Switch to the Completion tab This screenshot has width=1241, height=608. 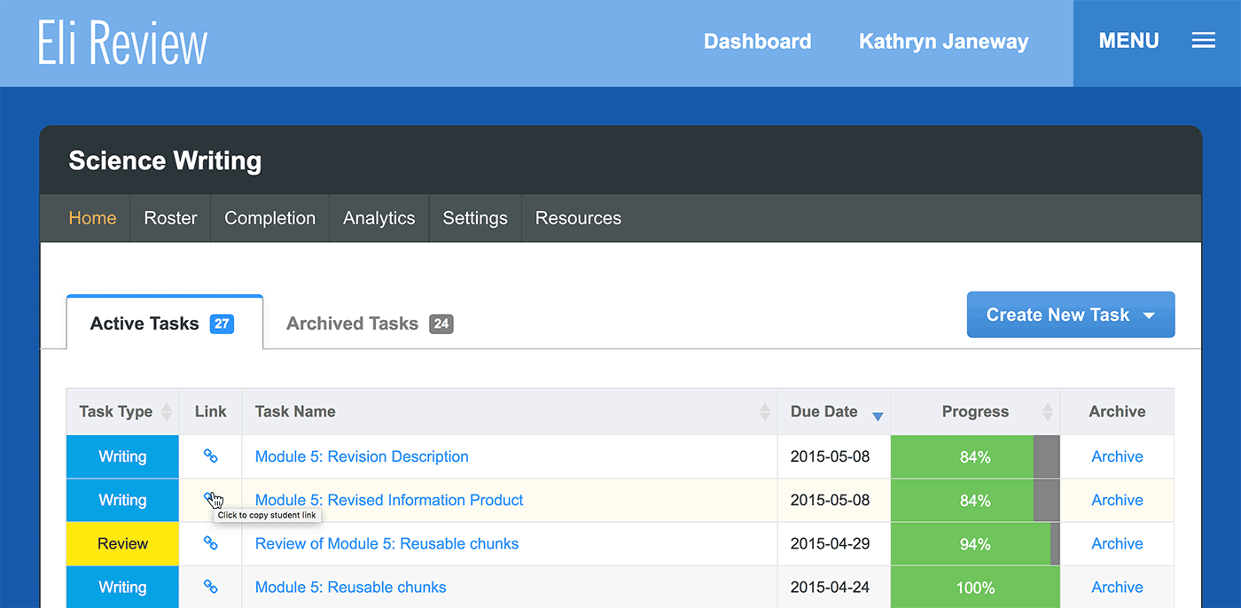pyautogui.click(x=269, y=218)
